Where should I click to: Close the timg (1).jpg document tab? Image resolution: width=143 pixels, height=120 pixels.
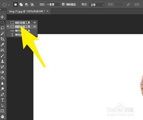point(47,11)
